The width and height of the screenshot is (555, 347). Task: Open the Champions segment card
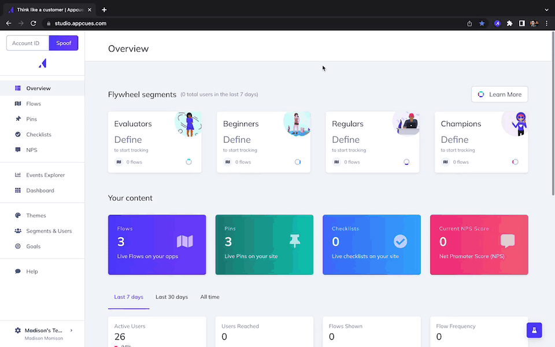(x=482, y=142)
